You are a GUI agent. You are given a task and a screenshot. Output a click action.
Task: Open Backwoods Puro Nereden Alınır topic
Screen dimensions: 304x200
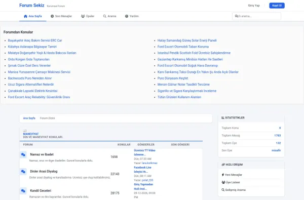pyautogui.click(x=30, y=78)
